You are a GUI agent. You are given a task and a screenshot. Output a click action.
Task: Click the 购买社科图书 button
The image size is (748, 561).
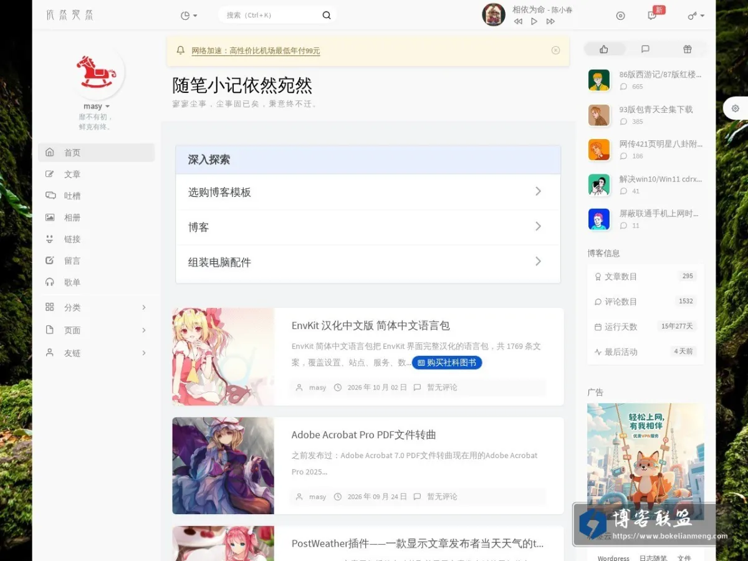[x=447, y=363]
